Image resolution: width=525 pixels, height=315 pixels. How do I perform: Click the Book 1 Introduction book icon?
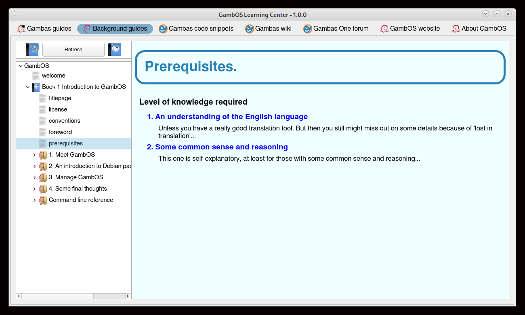(36, 87)
